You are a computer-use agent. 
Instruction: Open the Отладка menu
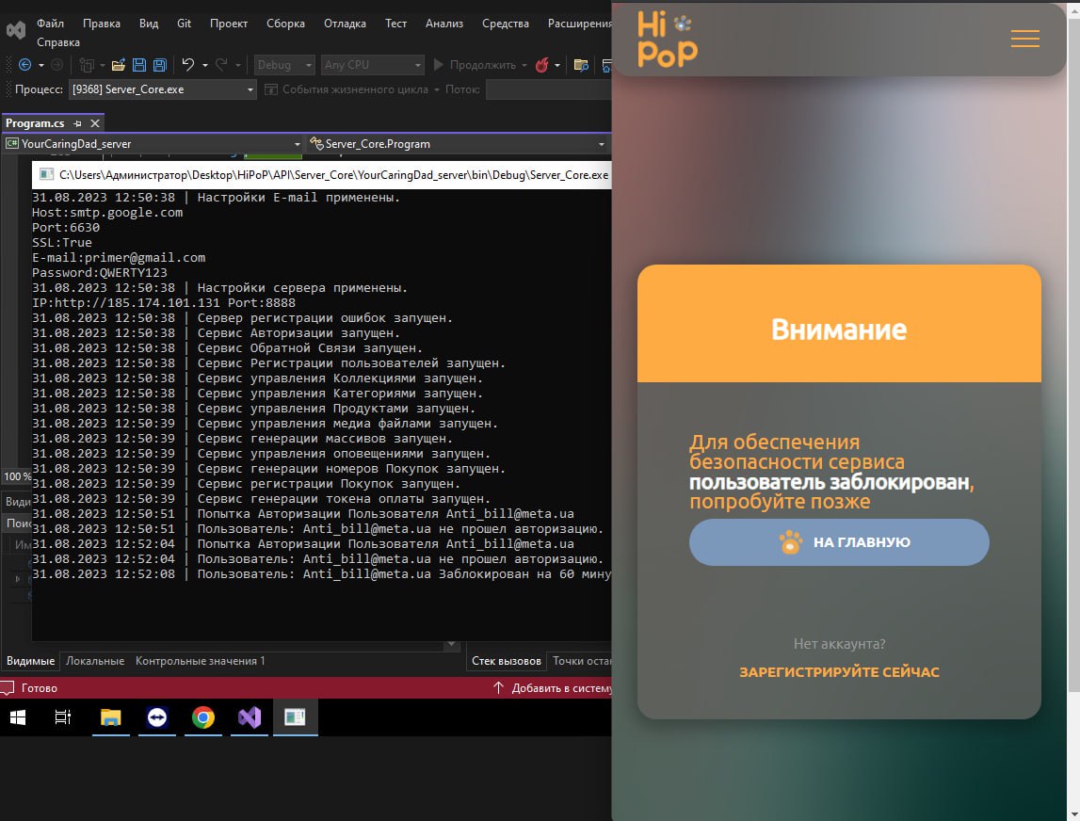[x=345, y=24]
